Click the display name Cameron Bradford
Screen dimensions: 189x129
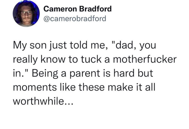tap(78, 9)
